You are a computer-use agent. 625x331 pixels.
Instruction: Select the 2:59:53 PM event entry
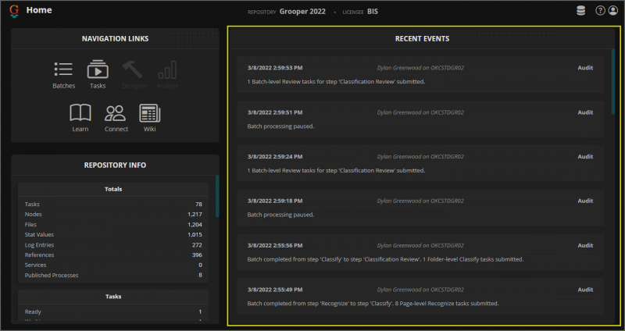tap(420, 74)
